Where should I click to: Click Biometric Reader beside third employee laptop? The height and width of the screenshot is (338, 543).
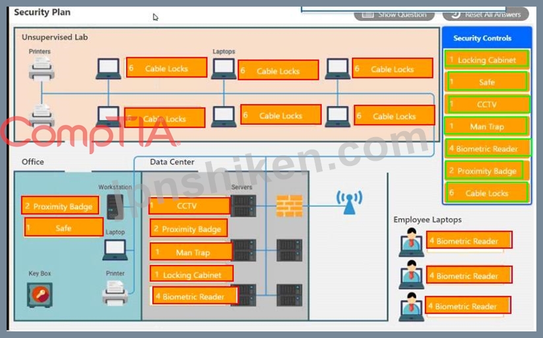tap(468, 306)
